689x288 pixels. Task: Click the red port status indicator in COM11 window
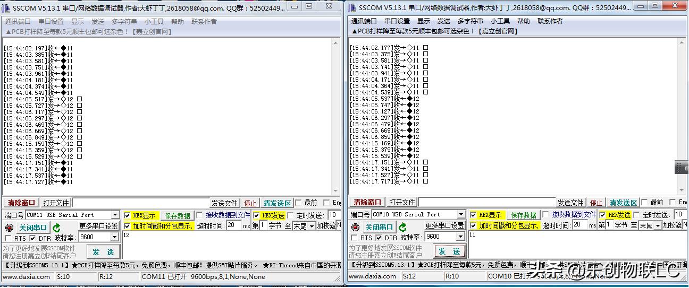[9, 228]
